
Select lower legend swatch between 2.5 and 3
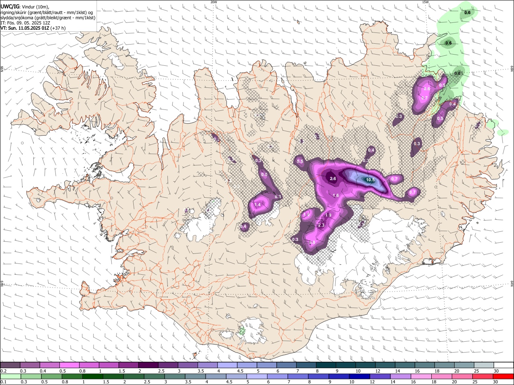coord(154,376)
